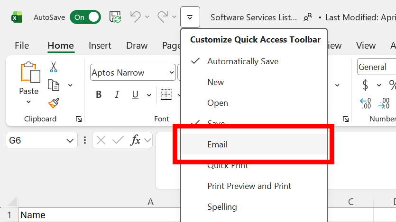Choose Open from the toolbar menu
Viewport: 396px width, 222px height.
(x=254, y=103)
